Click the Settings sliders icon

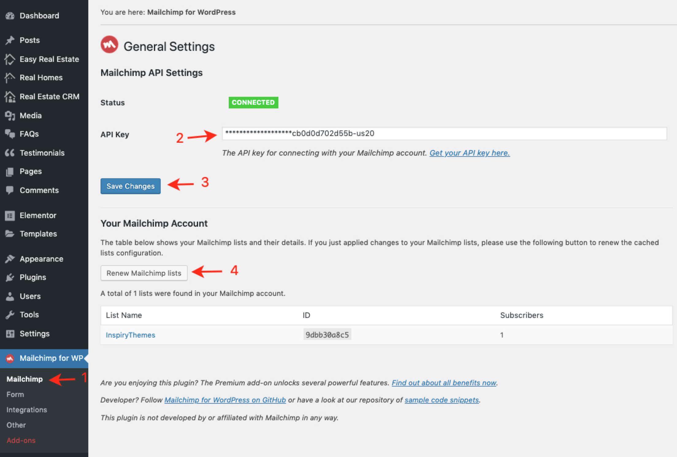coord(10,334)
